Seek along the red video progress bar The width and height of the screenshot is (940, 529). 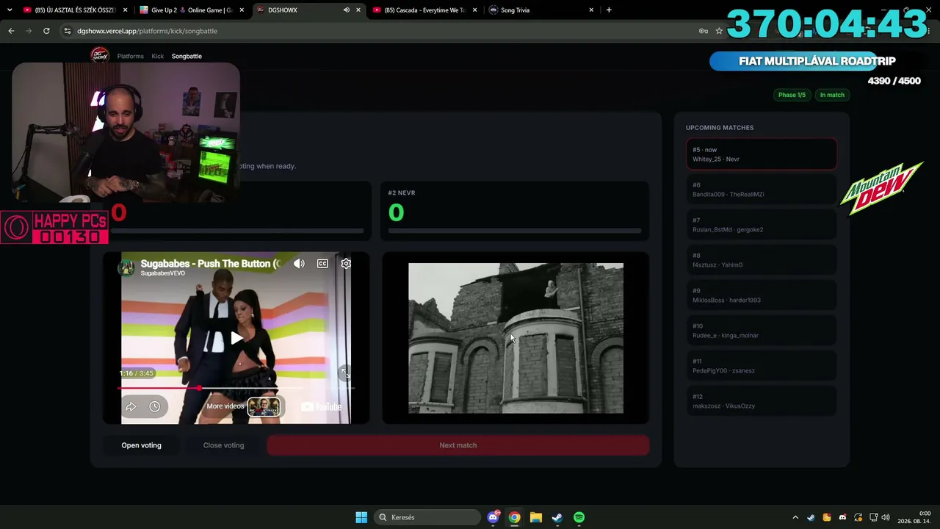(x=236, y=387)
